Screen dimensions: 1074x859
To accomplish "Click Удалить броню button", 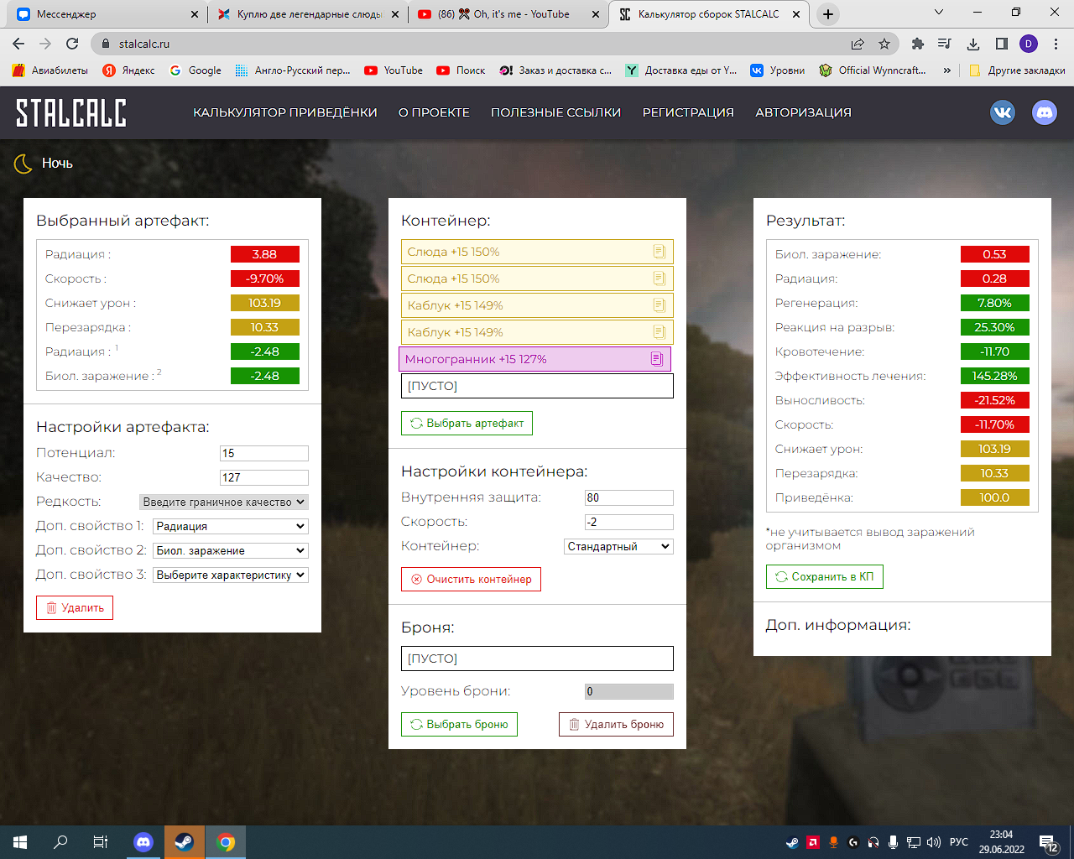I will tap(616, 724).
